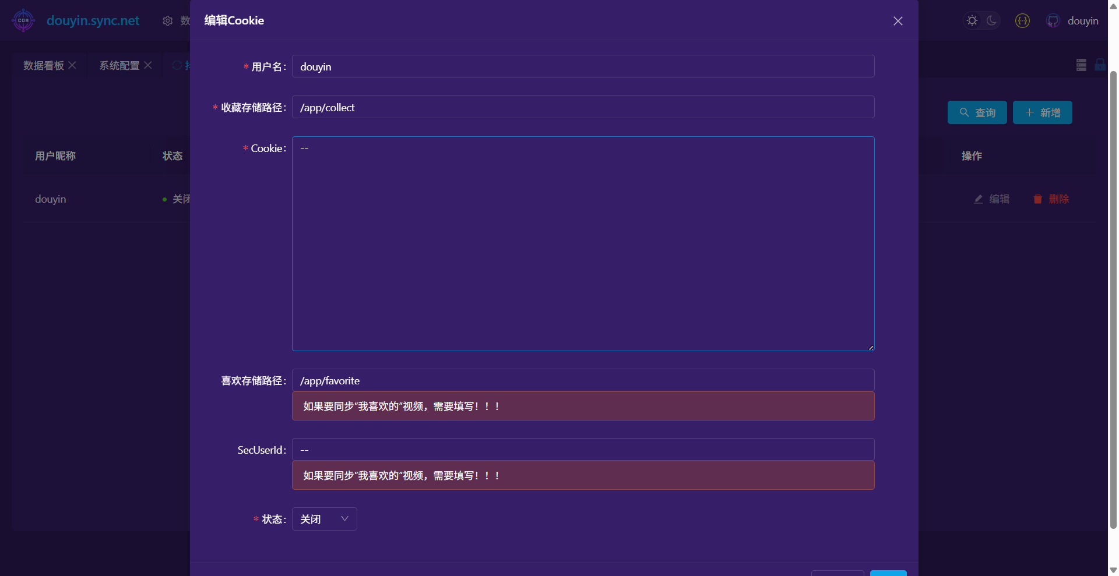This screenshot has width=1119, height=576.
Task: Focus the Cookie text area
Action: 583,243
